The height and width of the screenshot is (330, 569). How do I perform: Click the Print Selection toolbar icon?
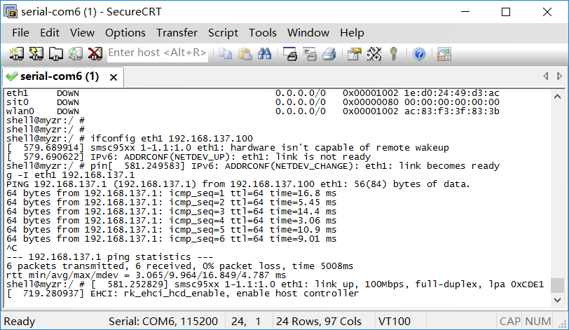coord(310,54)
